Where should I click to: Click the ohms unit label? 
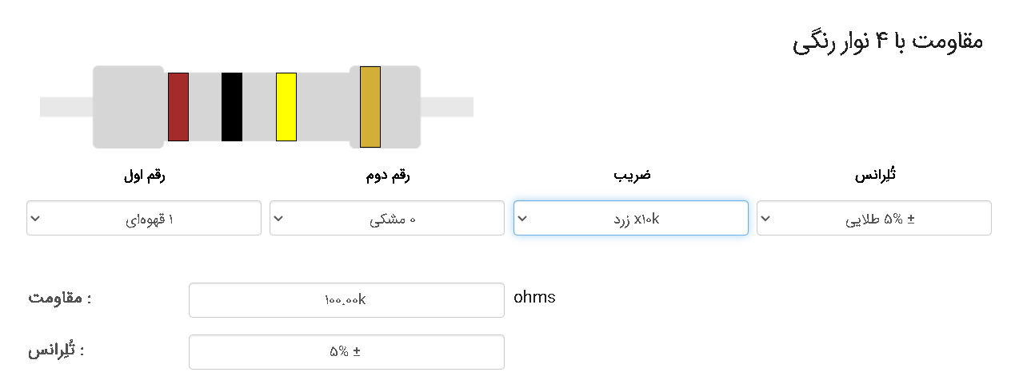(534, 298)
